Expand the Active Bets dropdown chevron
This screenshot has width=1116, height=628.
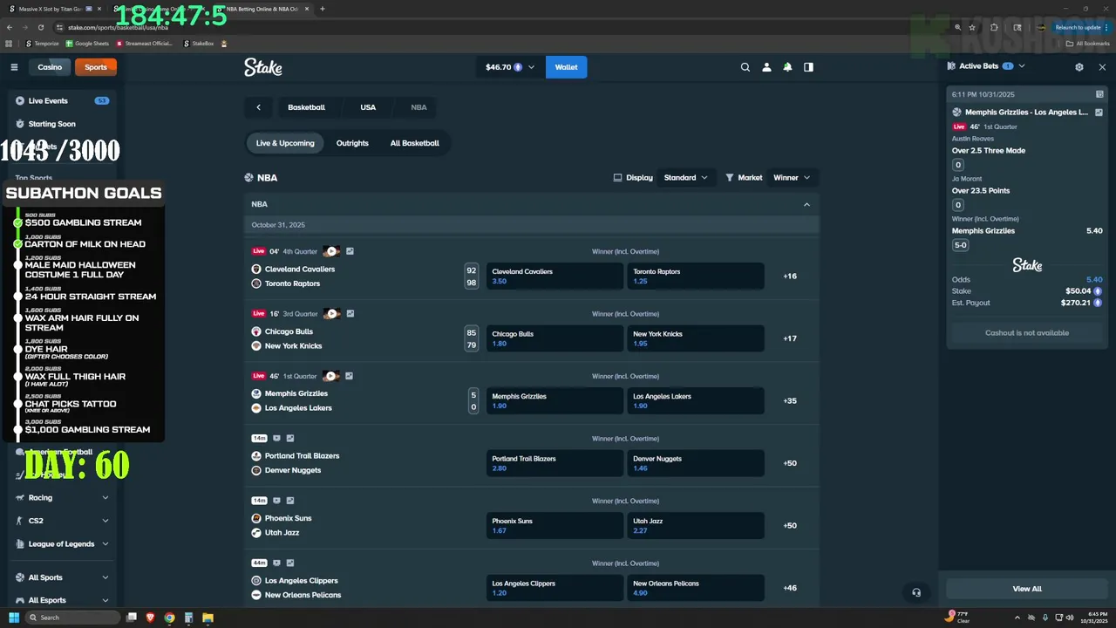click(x=1022, y=66)
